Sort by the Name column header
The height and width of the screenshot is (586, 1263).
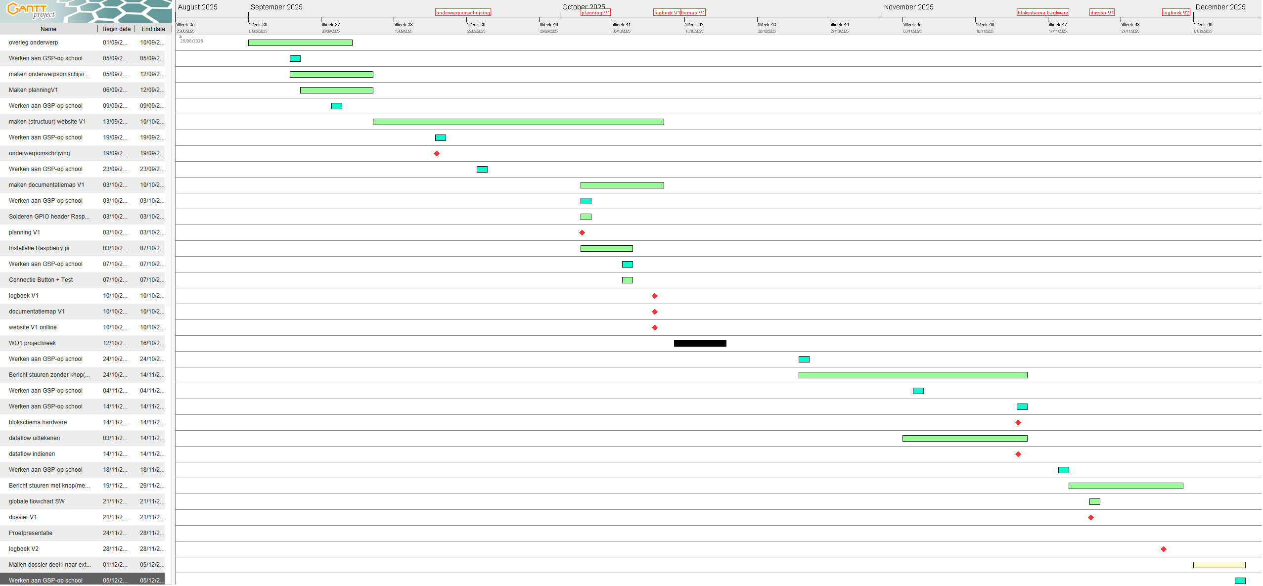[x=48, y=29]
